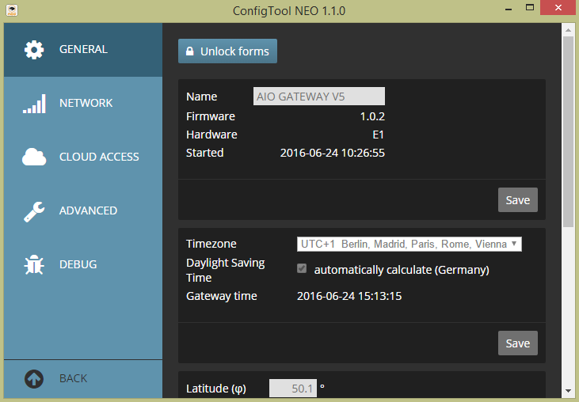Screen dimensions: 579x402
Task: Click the Advanced wrench icon
Action: 34,211
